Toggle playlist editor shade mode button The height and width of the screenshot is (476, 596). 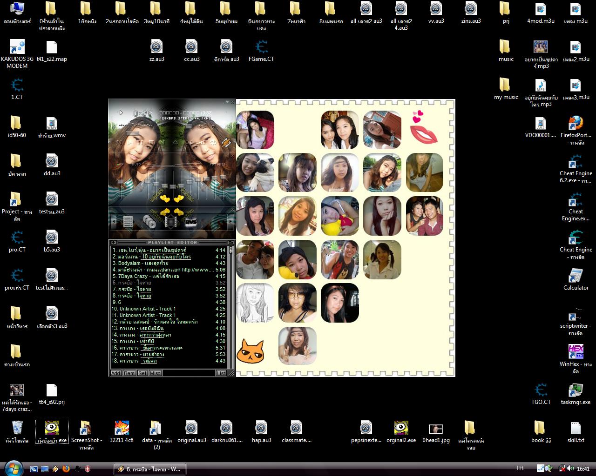pyautogui.click(x=230, y=242)
